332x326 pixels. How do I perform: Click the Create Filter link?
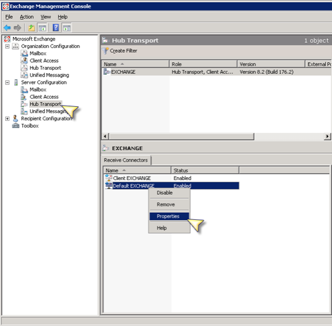tap(123, 51)
